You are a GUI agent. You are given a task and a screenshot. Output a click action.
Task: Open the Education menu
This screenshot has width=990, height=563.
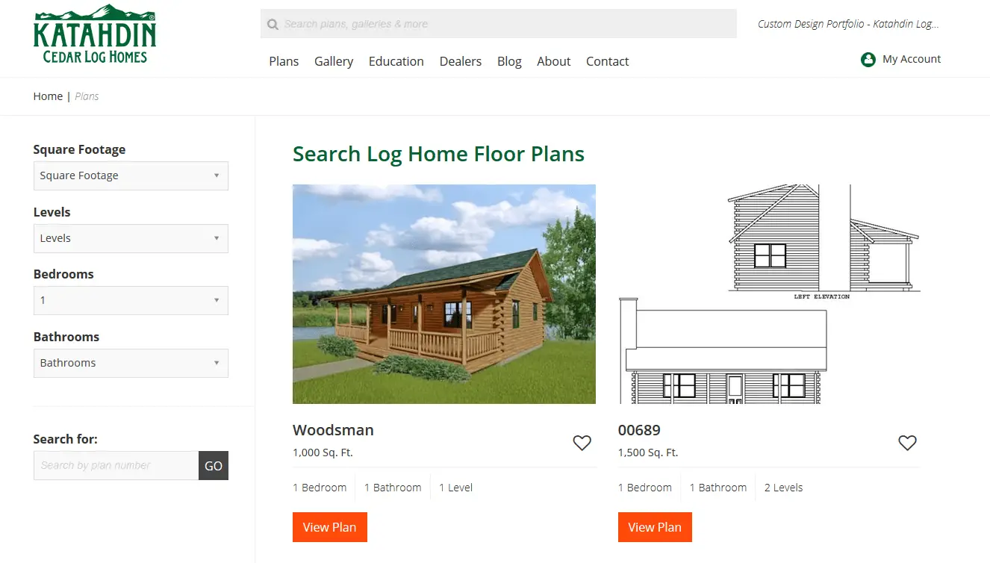tap(396, 61)
